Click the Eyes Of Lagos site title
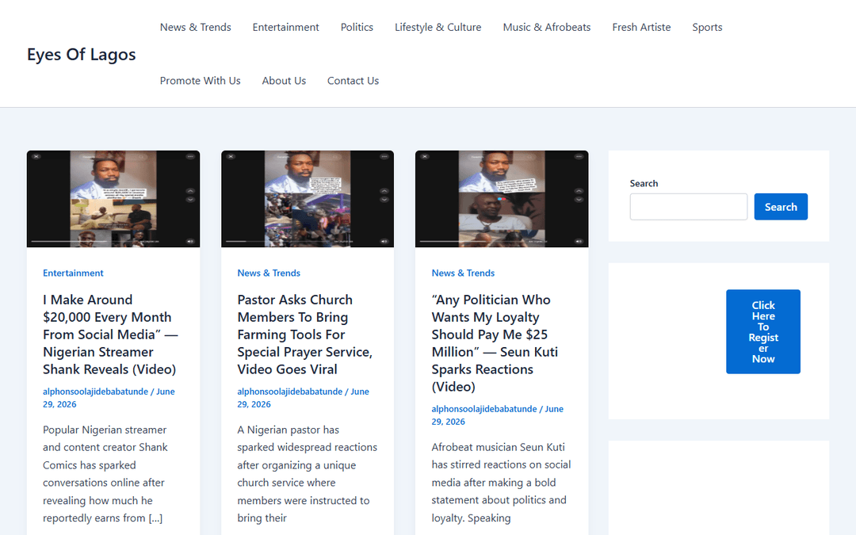The width and height of the screenshot is (856, 535). (x=82, y=55)
